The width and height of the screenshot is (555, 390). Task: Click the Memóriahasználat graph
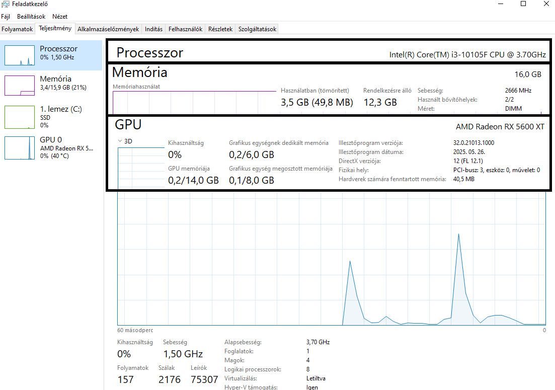pos(194,102)
